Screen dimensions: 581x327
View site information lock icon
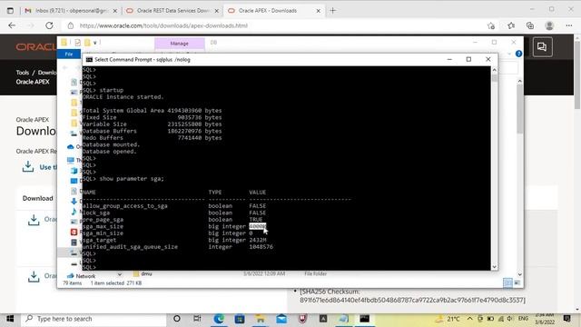coord(71,25)
